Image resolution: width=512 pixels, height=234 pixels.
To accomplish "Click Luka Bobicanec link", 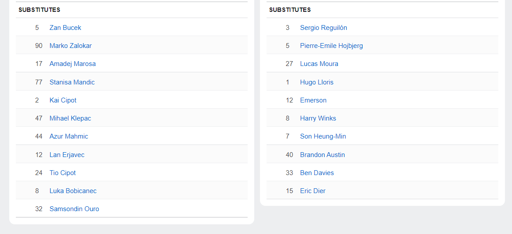I will tap(73, 191).
